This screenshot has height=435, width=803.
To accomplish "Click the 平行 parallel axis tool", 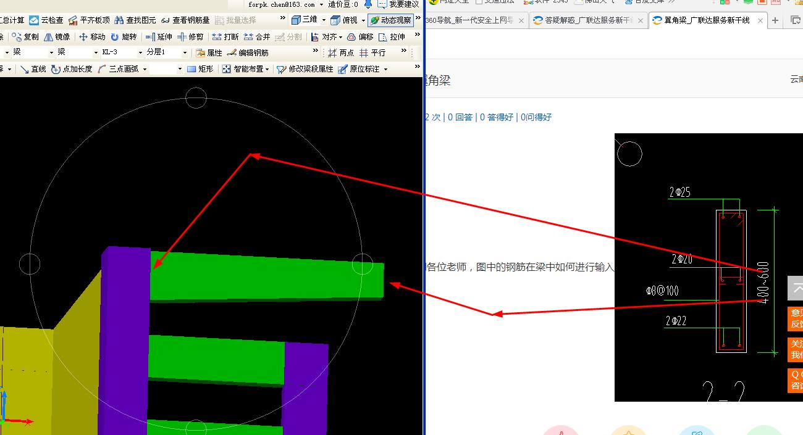I will pyautogui.click(x=372, y=53).
